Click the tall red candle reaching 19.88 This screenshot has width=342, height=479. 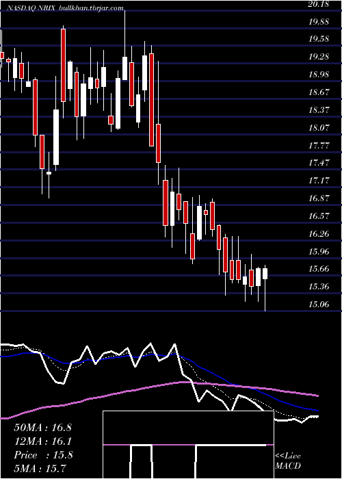pos(63,65)
